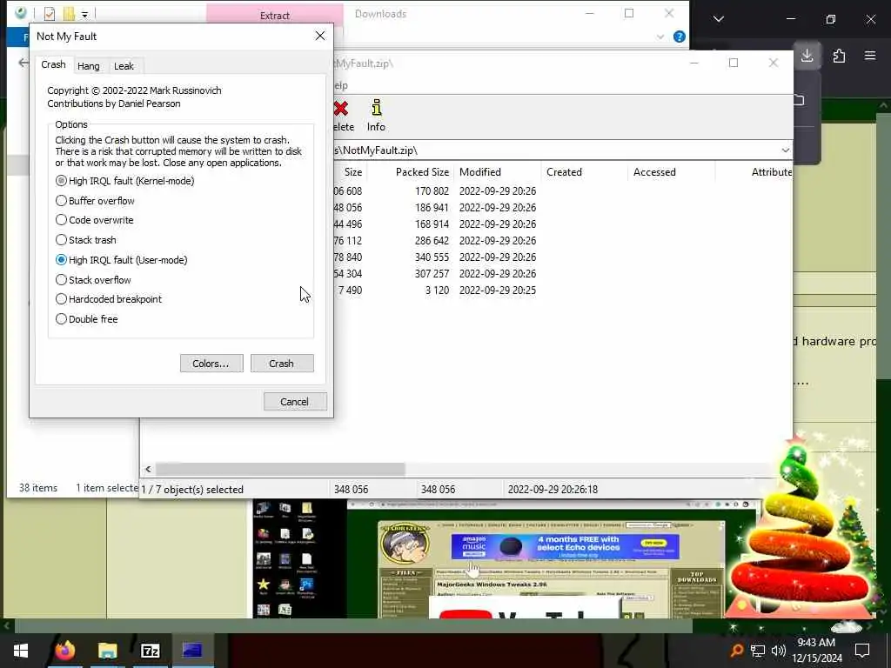Click Firefox list all tabs chevron
This screenshot has height=668, width=891.
719,19
